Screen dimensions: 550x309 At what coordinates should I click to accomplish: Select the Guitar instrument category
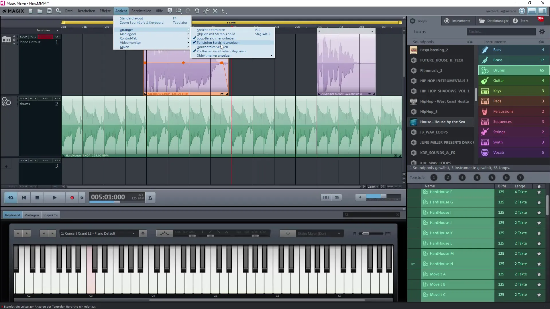click(x=514, y=81)
